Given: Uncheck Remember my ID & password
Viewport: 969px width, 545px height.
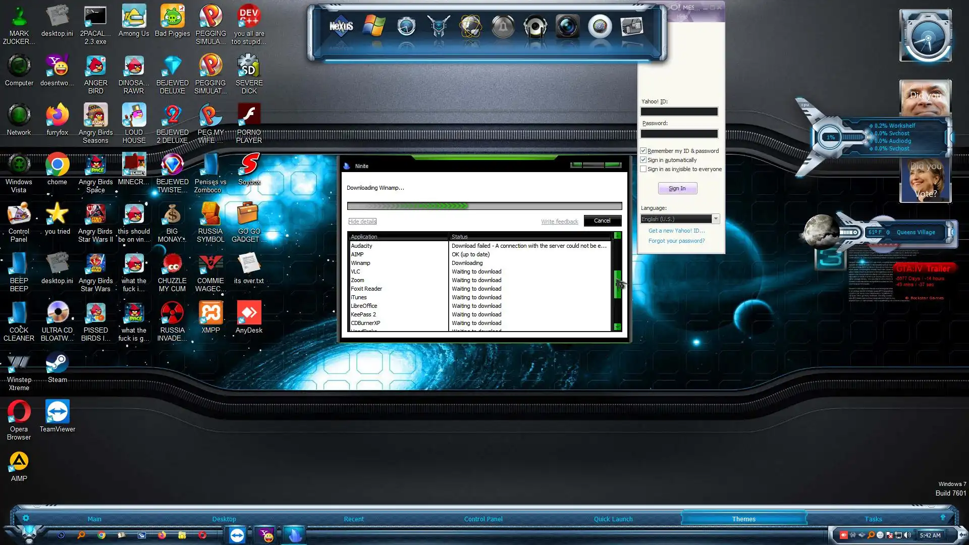Looking at the screenshot, I should (x=643, y=151).
